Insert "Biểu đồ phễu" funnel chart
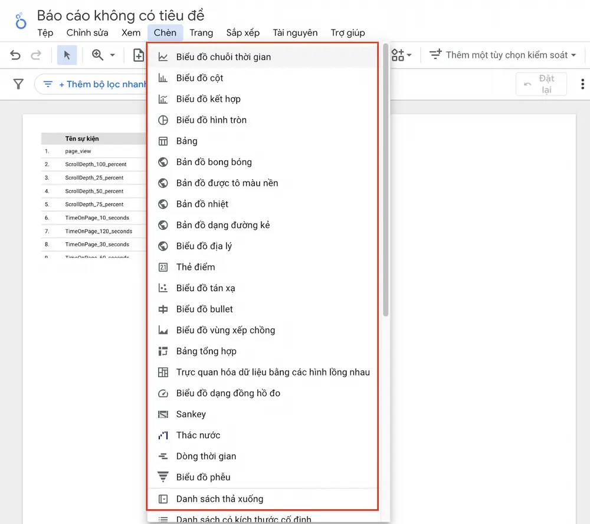The width and height of the screenshot is (590, 524). tap(263, 477)
